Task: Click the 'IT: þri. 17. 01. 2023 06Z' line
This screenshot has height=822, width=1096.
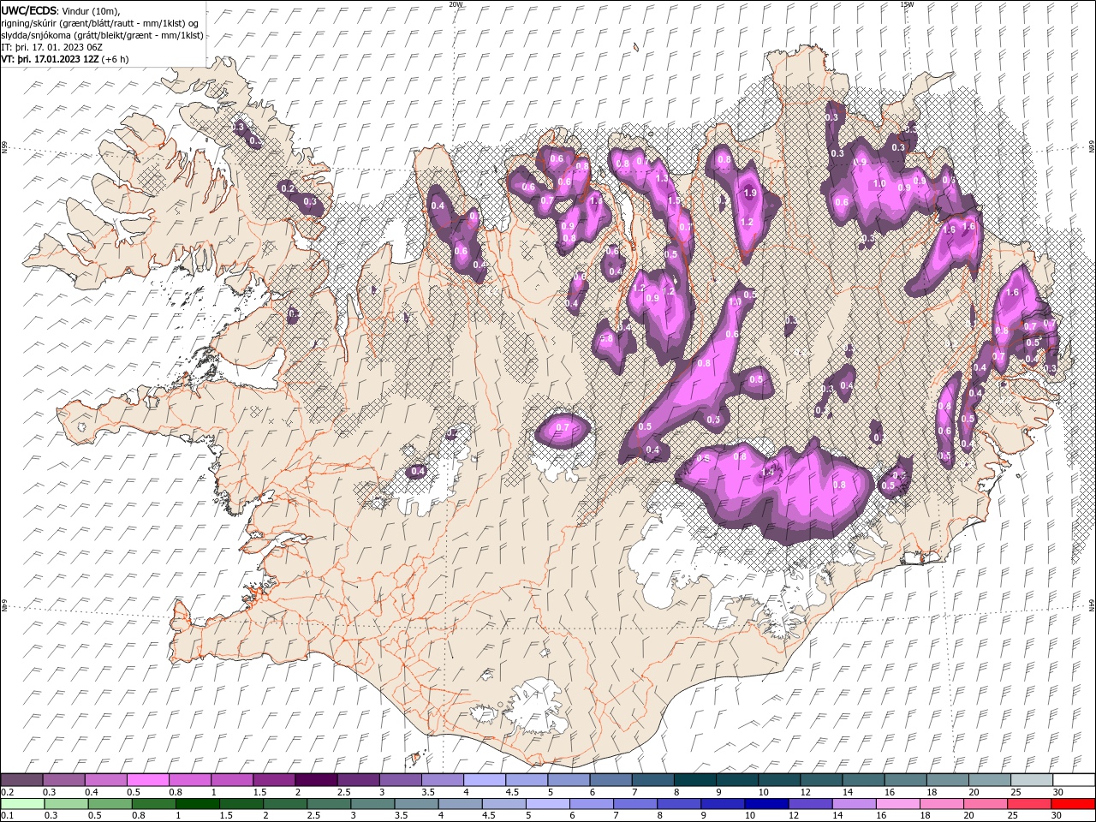Action: [x=51, y=47]
